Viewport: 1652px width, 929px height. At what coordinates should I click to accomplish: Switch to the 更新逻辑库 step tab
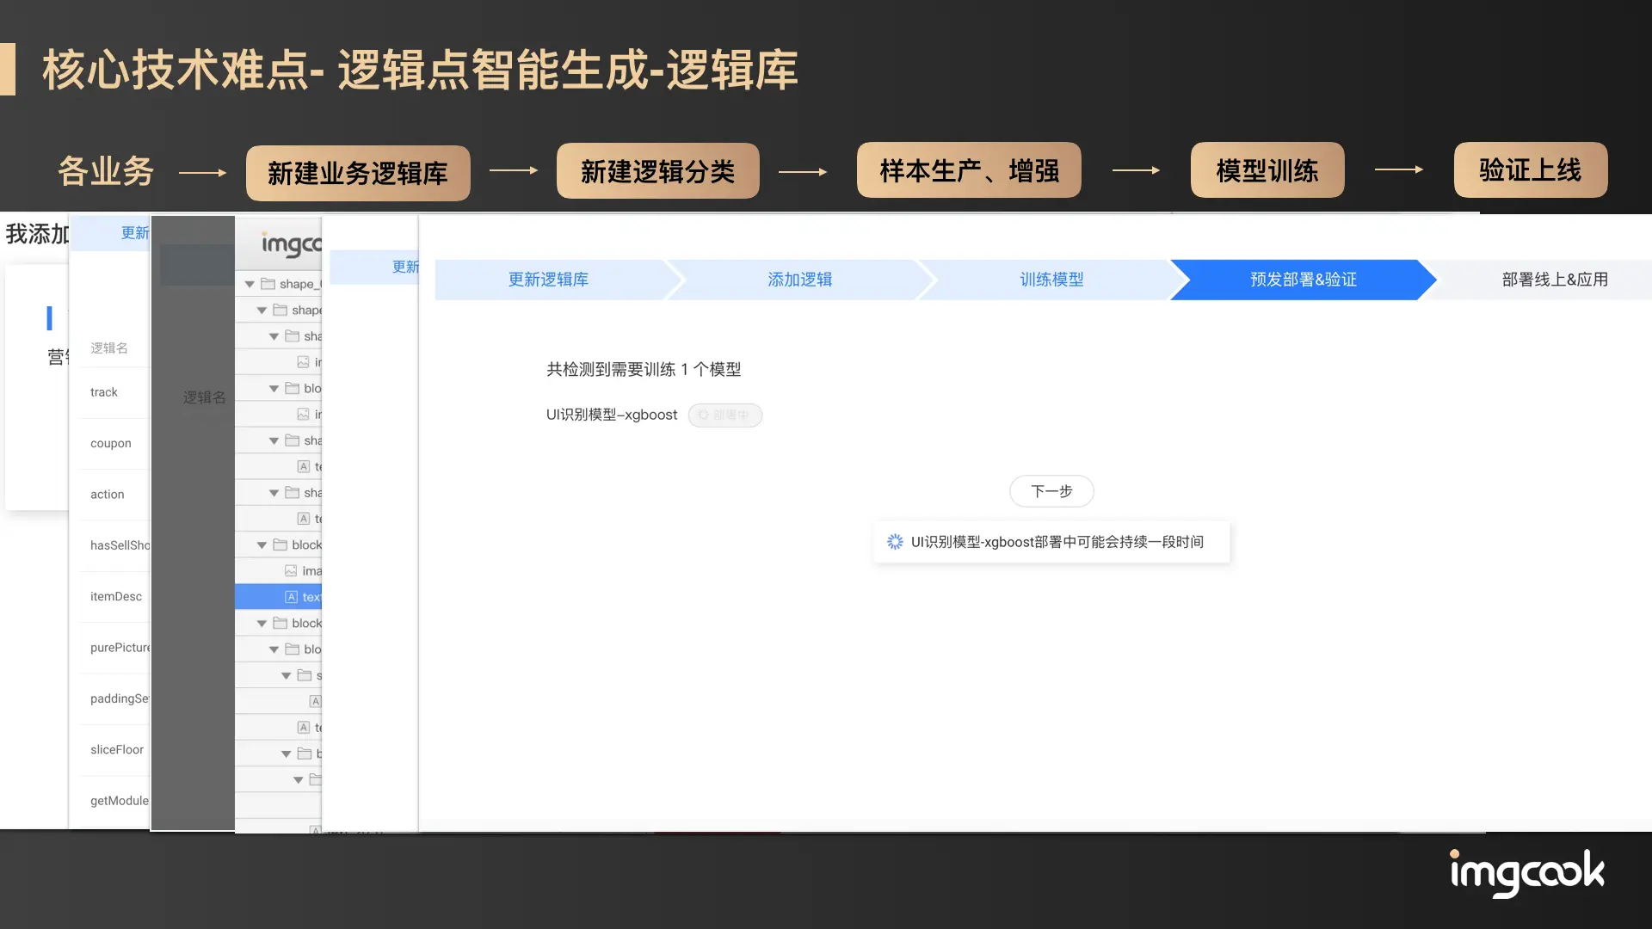tap(548, 280)
